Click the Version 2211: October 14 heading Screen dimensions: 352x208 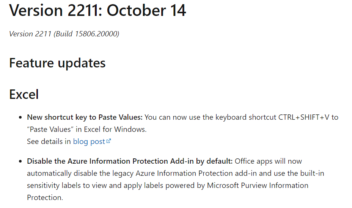[97, 11]
